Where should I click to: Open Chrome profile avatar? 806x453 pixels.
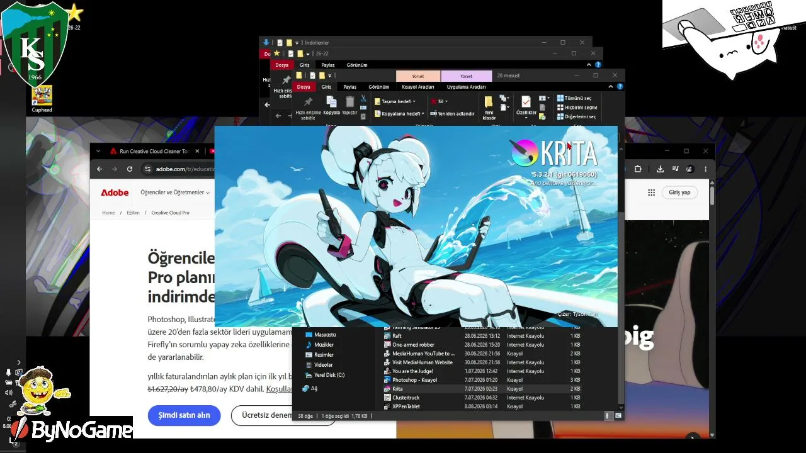pyautogui.click(x=690, y=169)
